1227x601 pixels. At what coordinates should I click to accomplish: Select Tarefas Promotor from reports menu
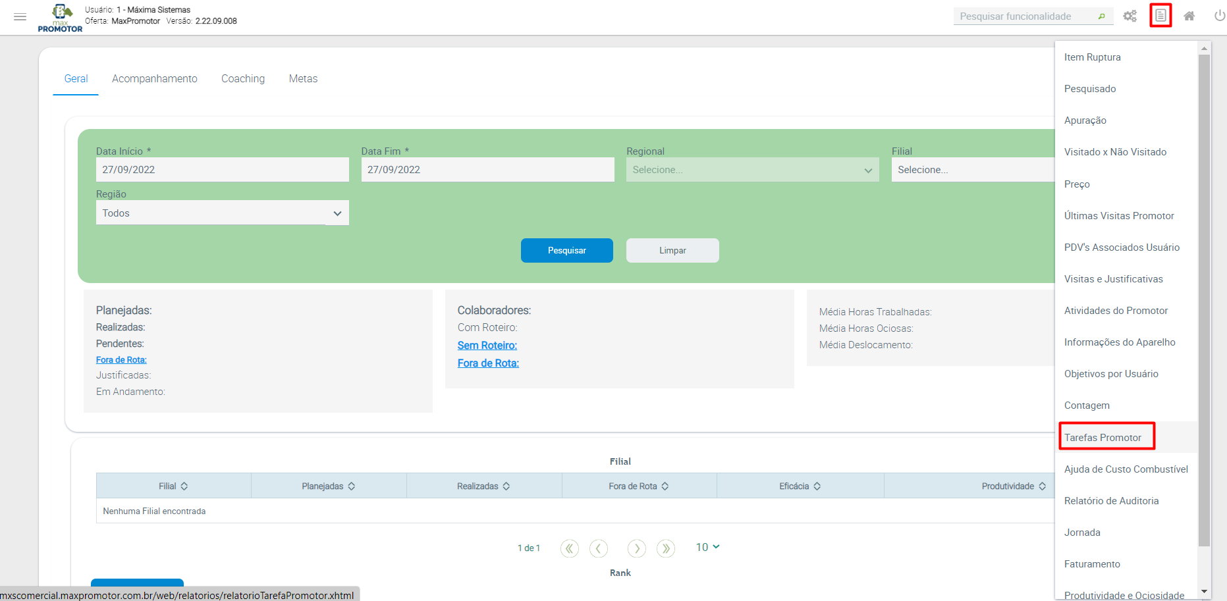[x=1103, y=438]
